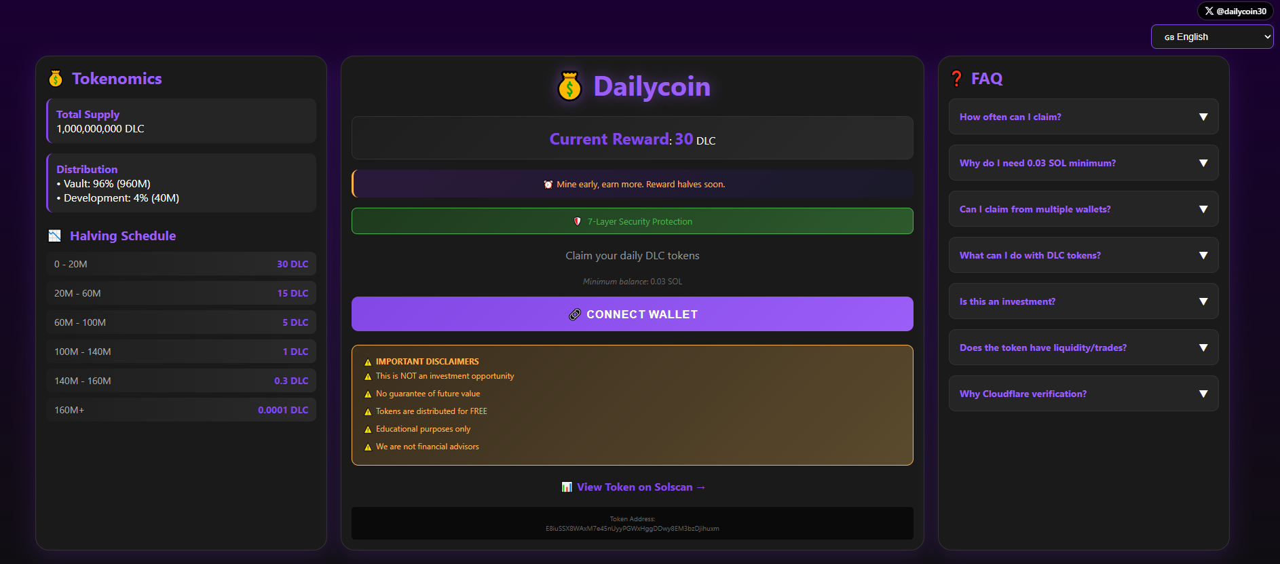Image resolution: width=1280 pixels, height=564 pixels.
Task: Open the View Token on Solscan link
Action: pos(640,487)
